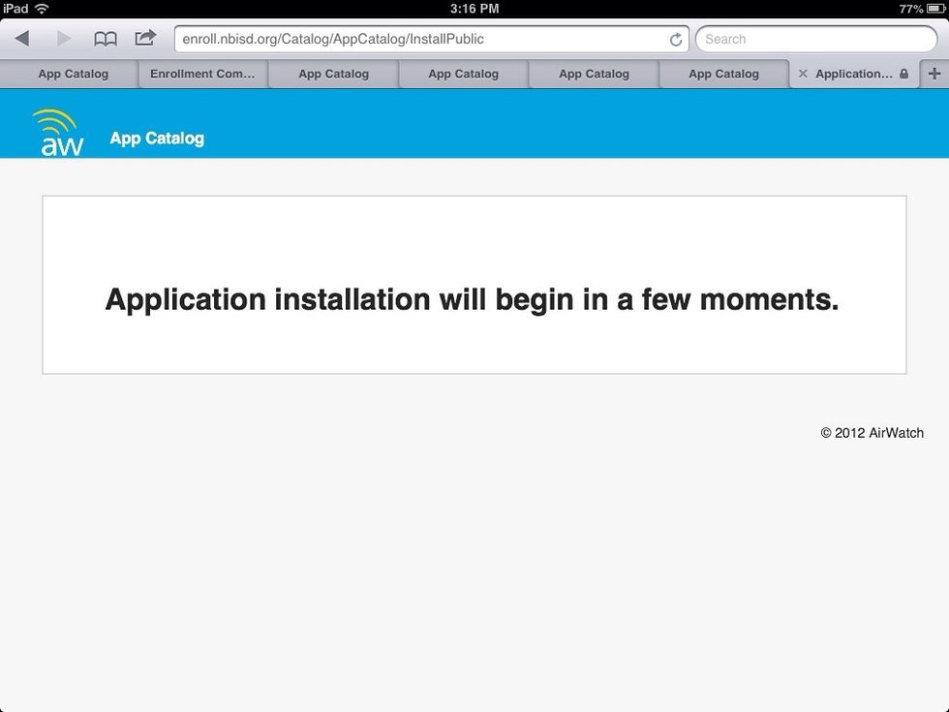Click the lock icon on the Application tab
949x712 pixels.
(x=903, y=74)
